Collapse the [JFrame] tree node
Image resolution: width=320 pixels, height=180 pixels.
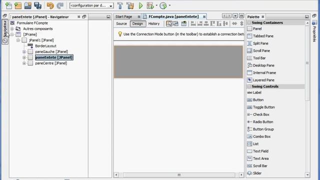[12, 34]
